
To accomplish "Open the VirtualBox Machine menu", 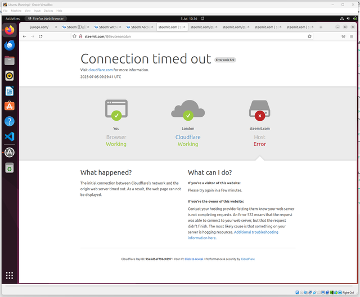I will [16, 11].
